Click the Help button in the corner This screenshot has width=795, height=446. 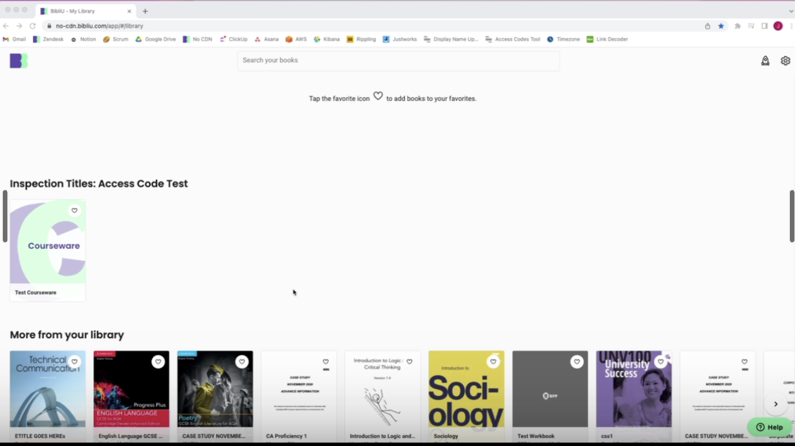769,427
